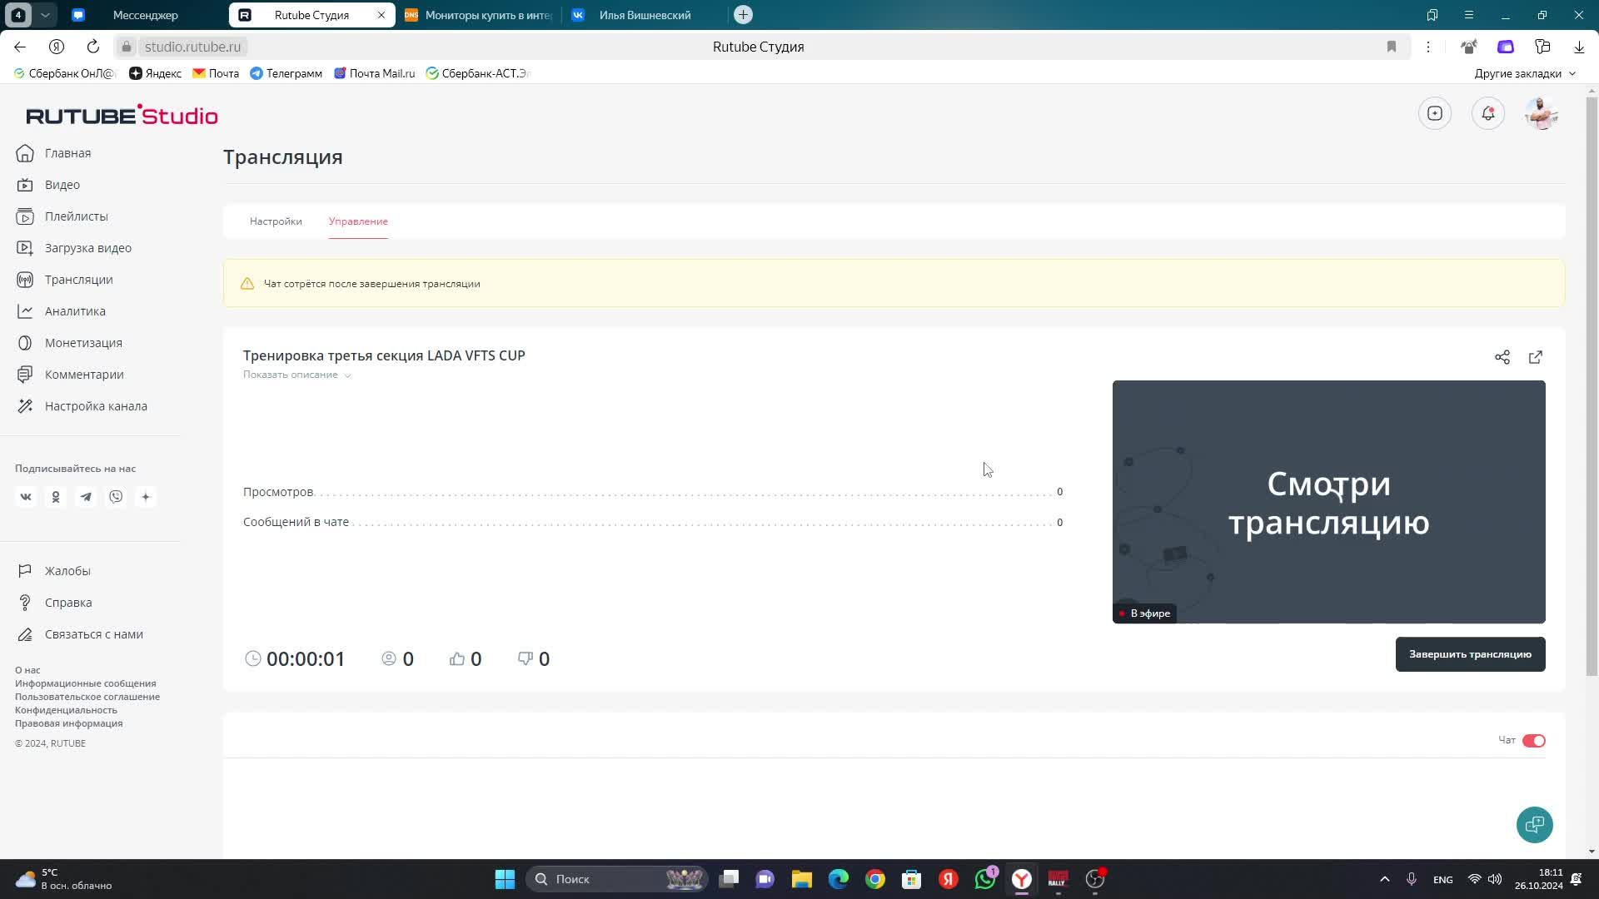This screenshot has height=899, width=1599.
Task: Click the Odnoklassniki social icon
Action: tap(56, 497)
